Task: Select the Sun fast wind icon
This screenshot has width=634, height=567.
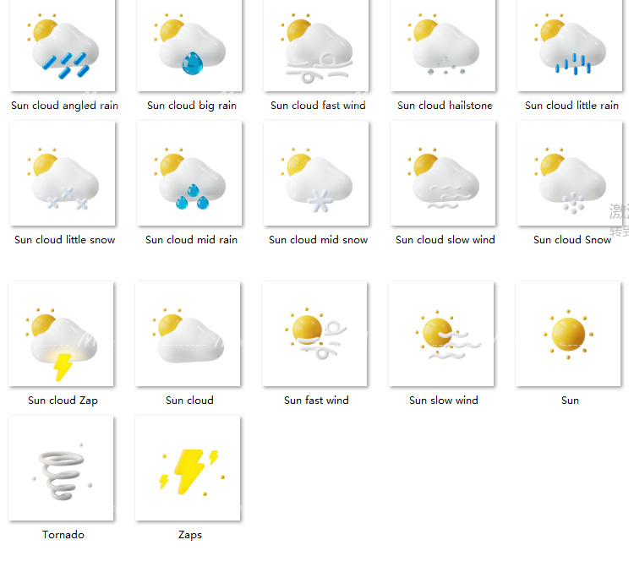Action: (314, 334)
